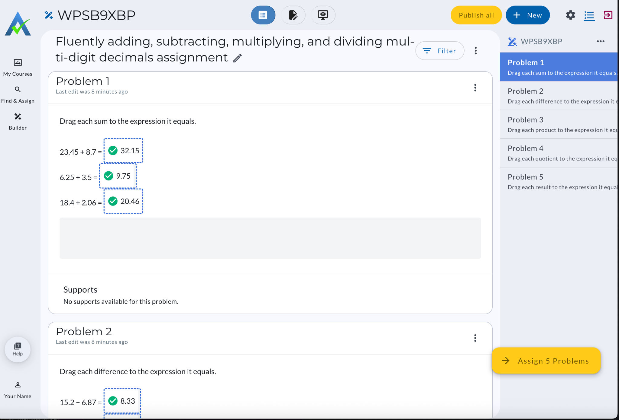Image resolution: width=619 pixels, height=420 pixels.
Task: Click '23.45 + 8.7 =' expression
Action: coord(81,152)
